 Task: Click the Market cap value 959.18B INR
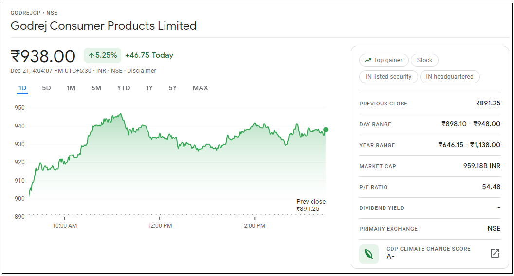(481, 166)
